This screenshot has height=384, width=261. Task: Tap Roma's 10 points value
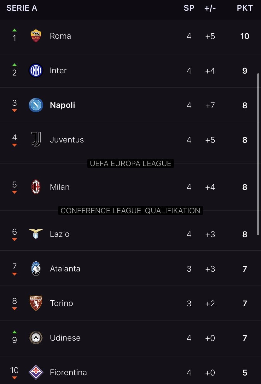pos(245,36)
